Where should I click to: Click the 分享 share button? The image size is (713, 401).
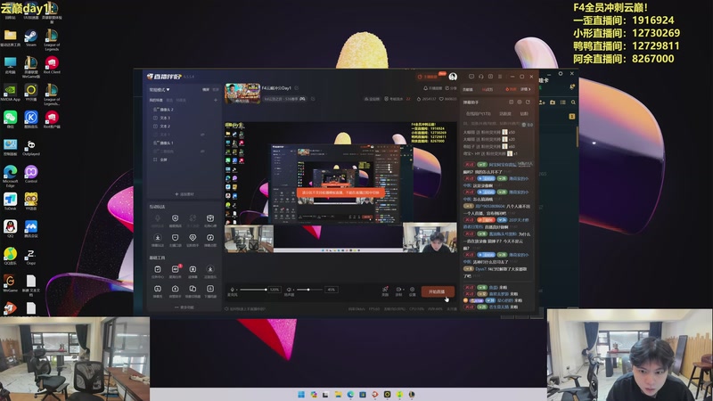pyautogui.click(x=451, y=88)
